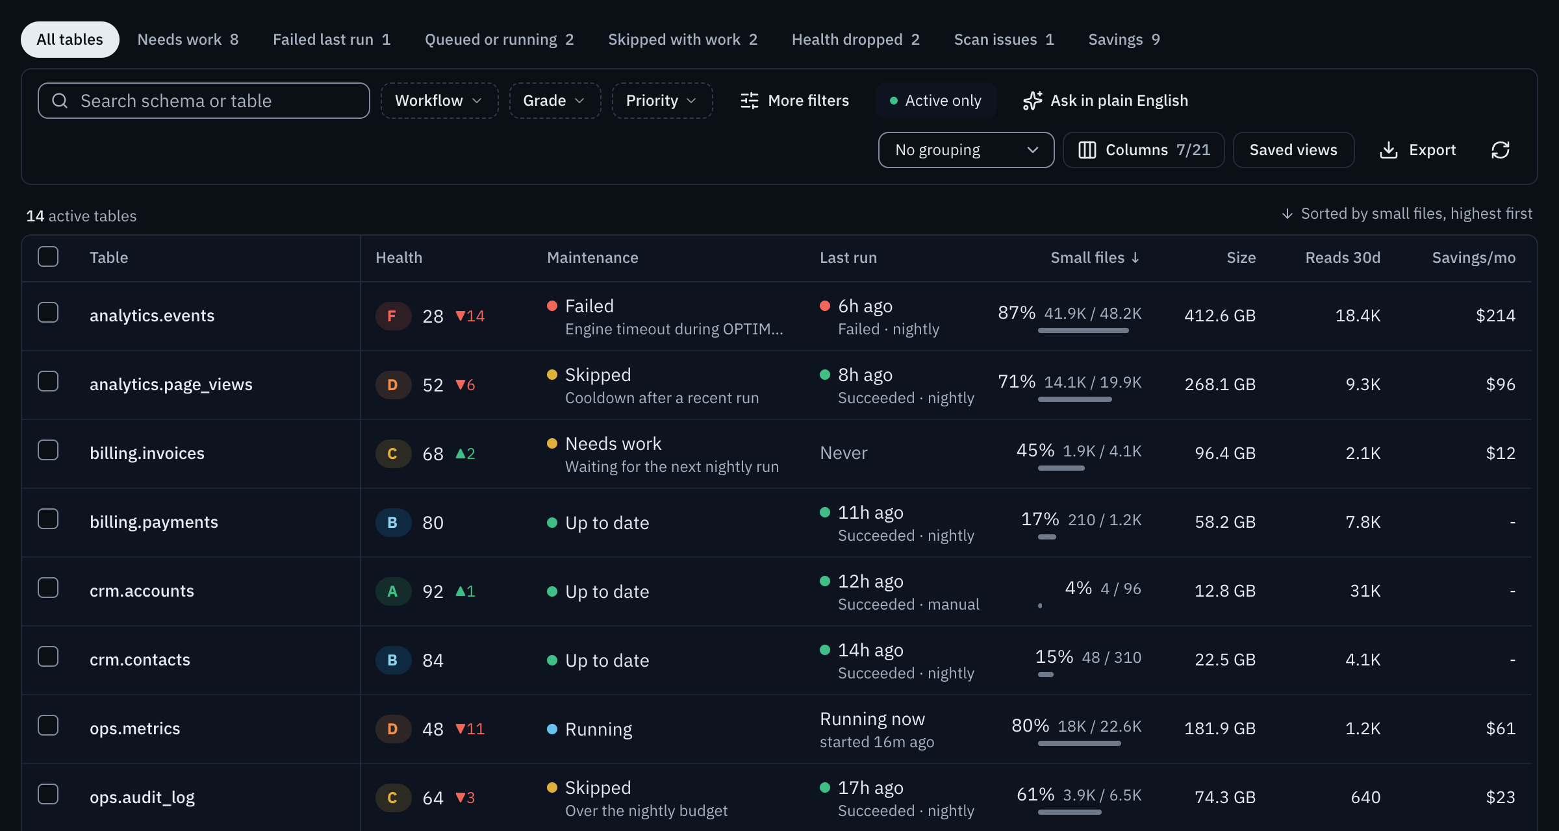Click the columns layout icon

click(1087, 150)
